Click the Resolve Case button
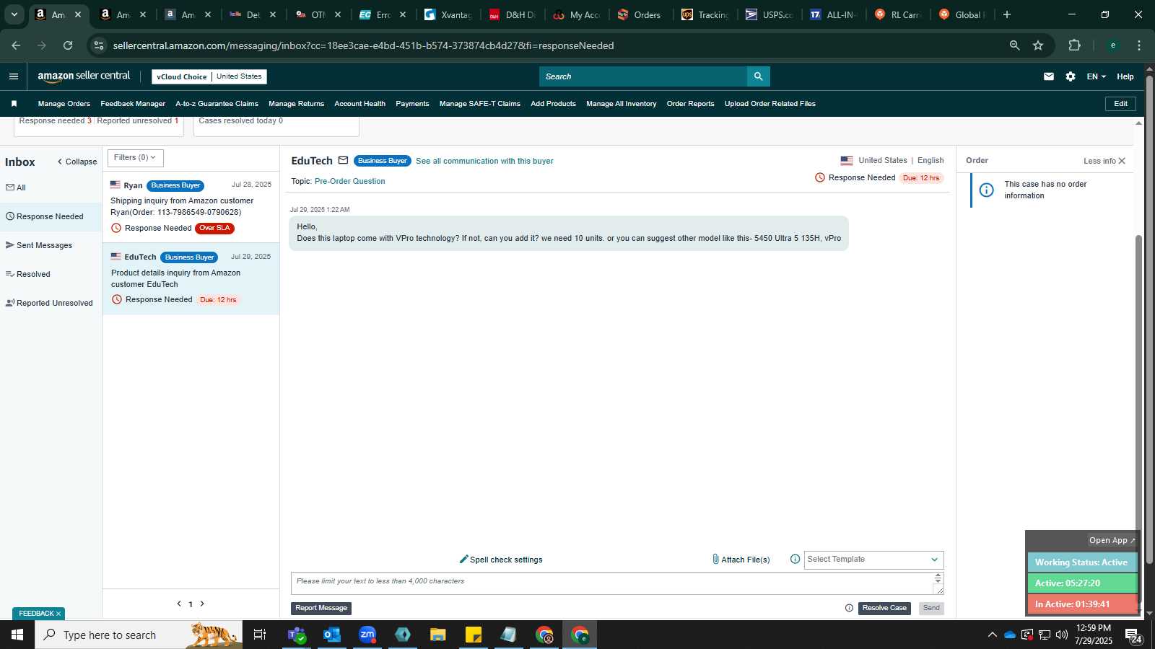The image size is (1155, 649). [884, 609]
